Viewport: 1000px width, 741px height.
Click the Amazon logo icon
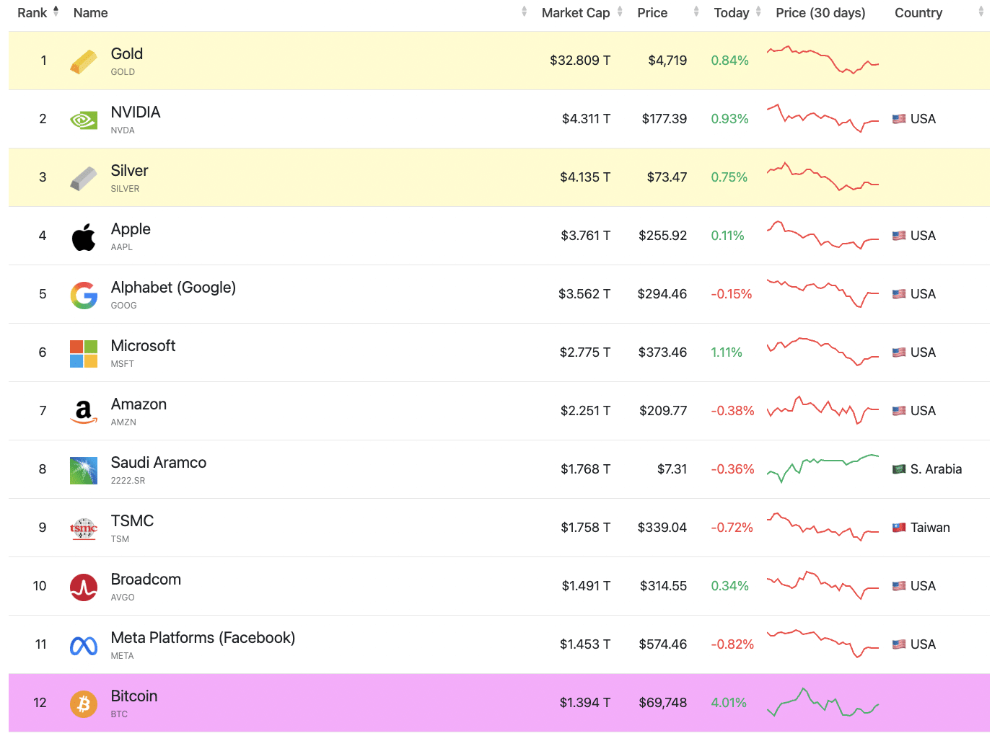84,412
